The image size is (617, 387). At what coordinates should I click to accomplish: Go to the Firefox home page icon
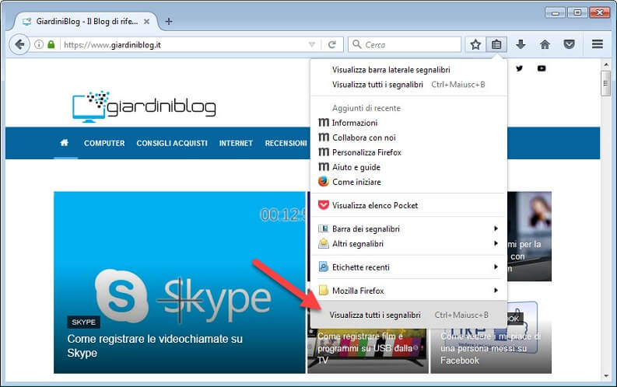[x=545, y=44]
